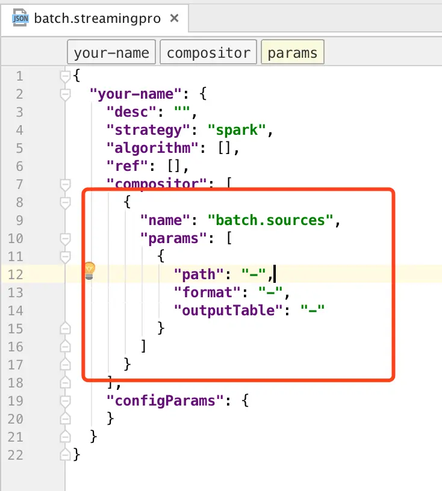Select the compositor breadcrumb
This screenshot has width=442, height=491.
(208, 52)
